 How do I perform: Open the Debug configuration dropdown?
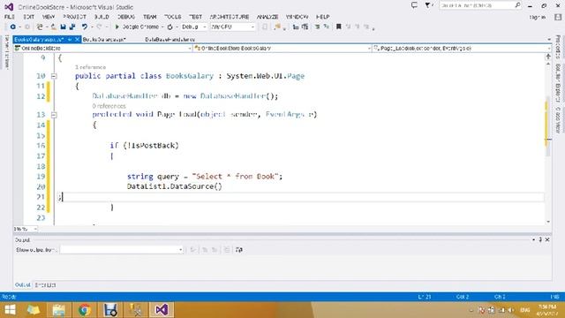click(204, 27)
